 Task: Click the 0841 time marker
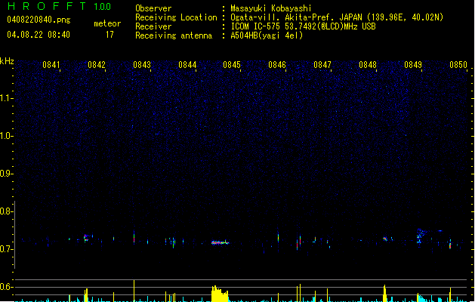click(x=51, y=65)
